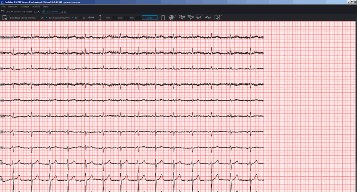Expand the chart layout dropdown arrow
Screen dimensions: 357x192
pos(221,16)
